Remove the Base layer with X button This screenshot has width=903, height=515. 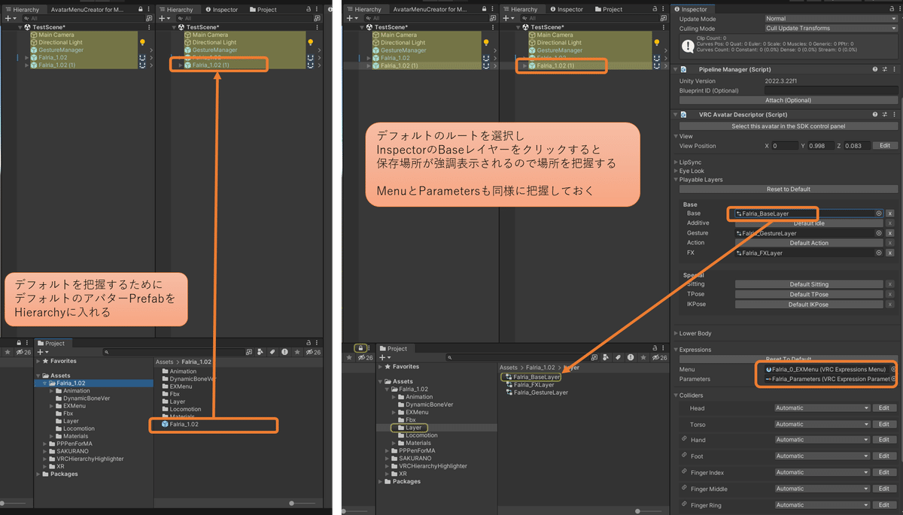[890, 214]
